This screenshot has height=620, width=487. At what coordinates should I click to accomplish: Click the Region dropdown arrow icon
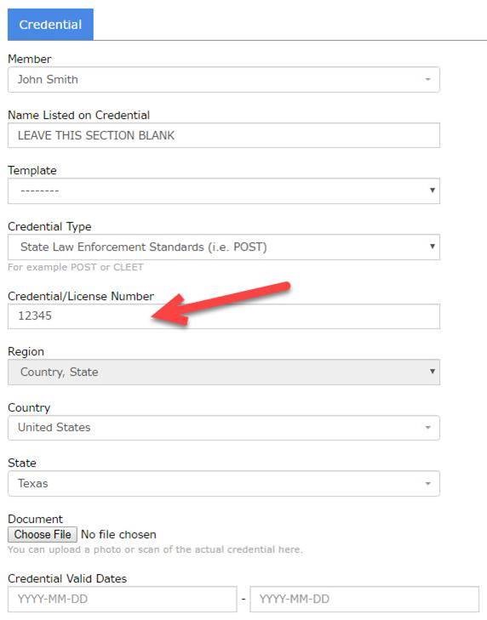pyautogui.click(x=433, y=372)
